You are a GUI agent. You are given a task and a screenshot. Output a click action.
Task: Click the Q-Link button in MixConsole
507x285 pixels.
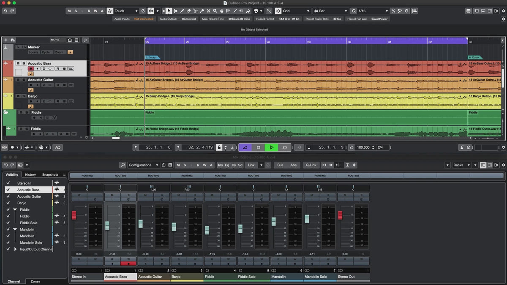pos(311,165)
